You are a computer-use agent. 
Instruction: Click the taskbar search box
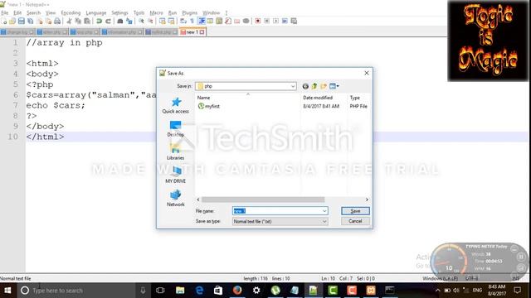76,291
